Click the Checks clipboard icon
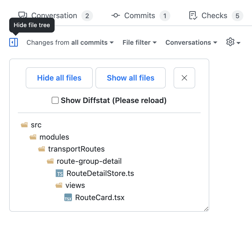The width and height of the screenshot is (252, 231). (x=193, y=15)
